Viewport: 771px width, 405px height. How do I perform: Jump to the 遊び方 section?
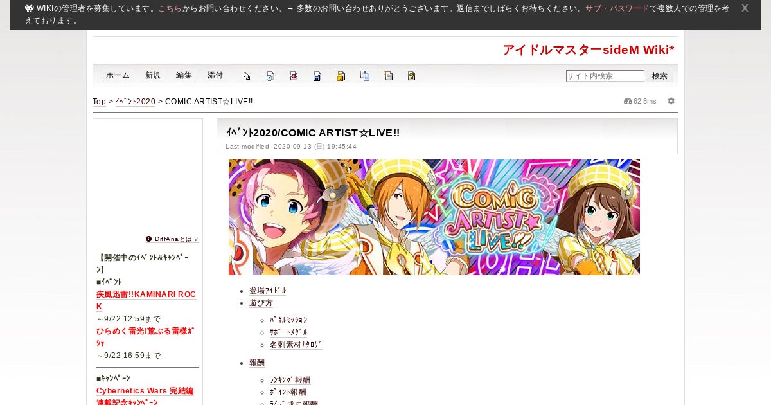coord(261,303)
